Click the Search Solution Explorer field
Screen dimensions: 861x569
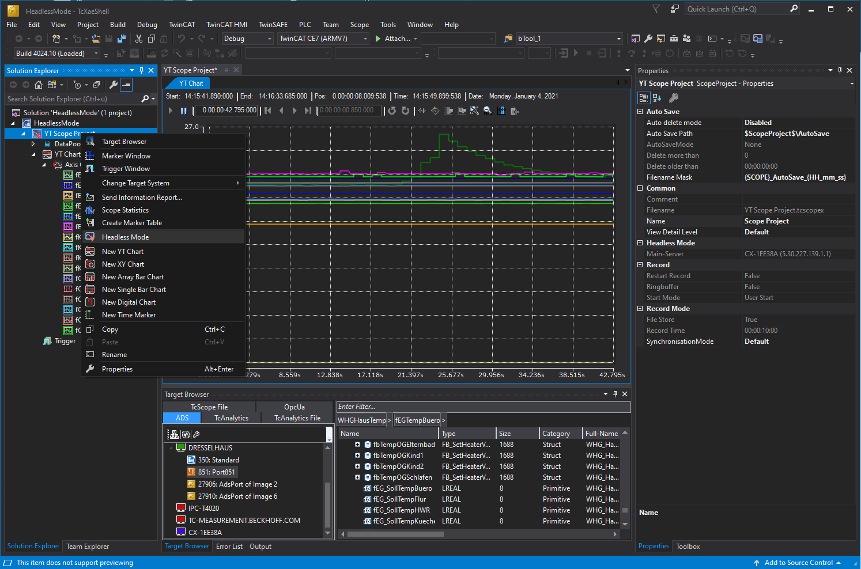72,99
